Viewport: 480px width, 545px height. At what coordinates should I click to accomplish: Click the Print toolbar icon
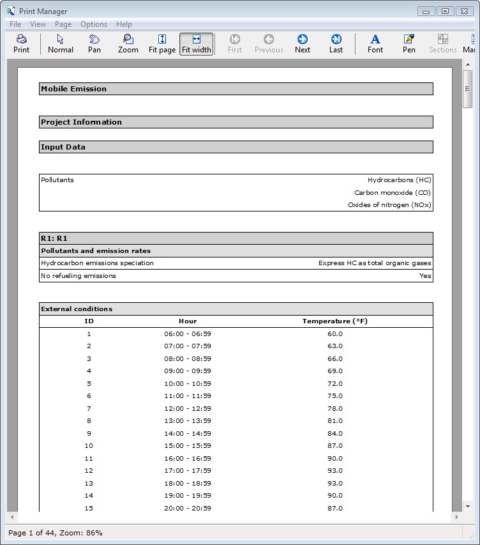(x=21, y=43)
